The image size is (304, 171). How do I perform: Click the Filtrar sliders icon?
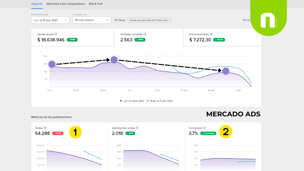(x=116, y=20)
